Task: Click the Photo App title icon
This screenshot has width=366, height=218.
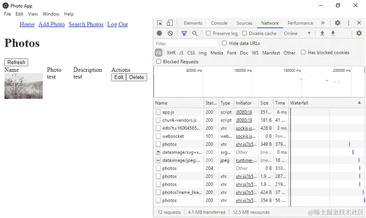Action: 6,6
